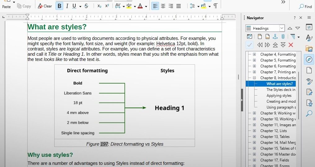Copy the selection with the Copy button

[24, 6]
